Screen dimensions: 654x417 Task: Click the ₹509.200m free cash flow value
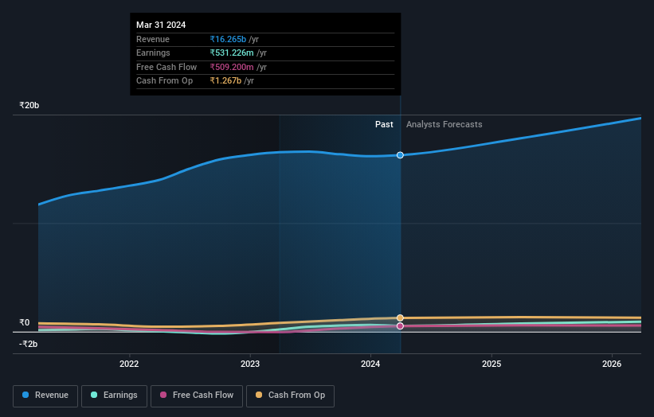tap(232, 67)
